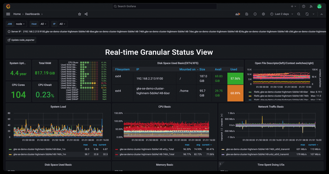329x174 pixels.
Task: Click the share dashboard icon
Action: coord(87,14)
